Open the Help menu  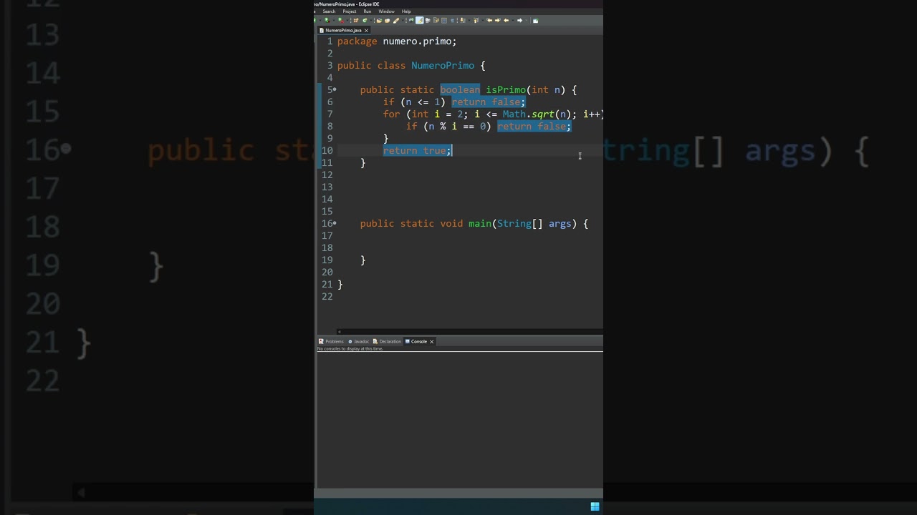pos(406,11)
